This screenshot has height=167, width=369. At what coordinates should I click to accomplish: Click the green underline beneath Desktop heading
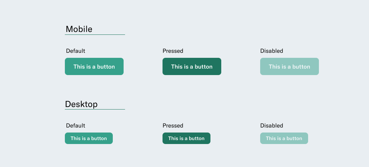click(95, 109)
